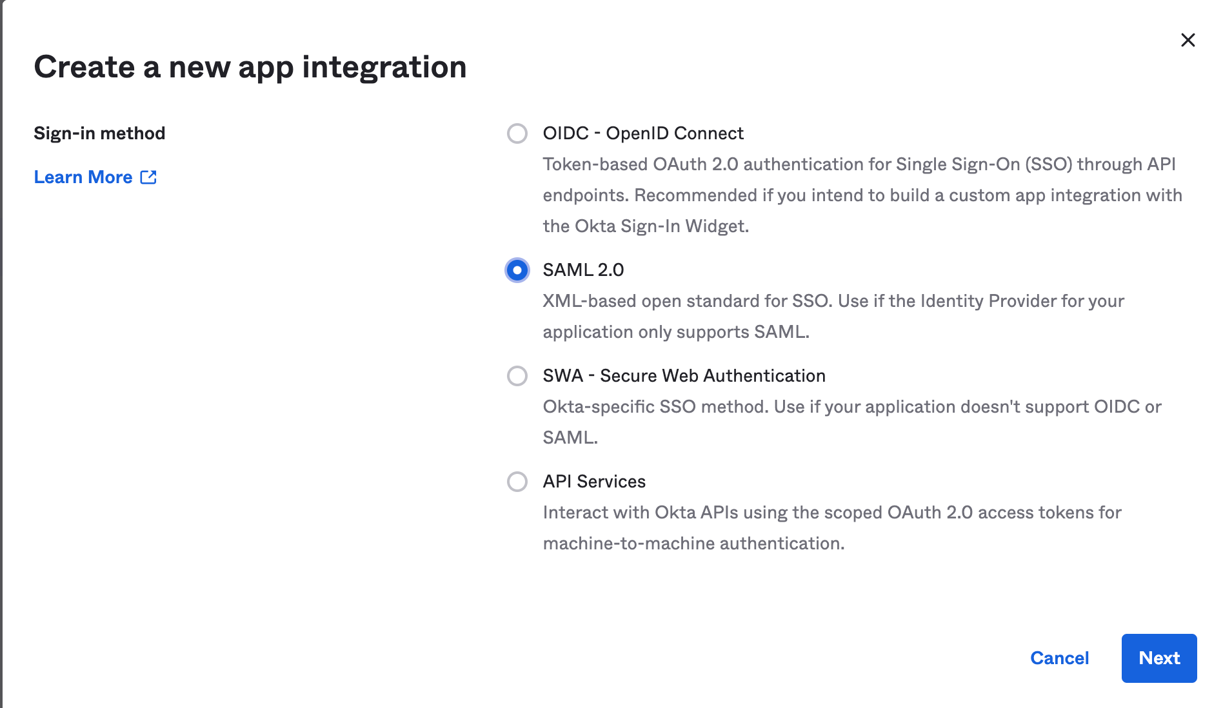Proceed with the Next button

pyautogui.click(x=1158, y=658)
